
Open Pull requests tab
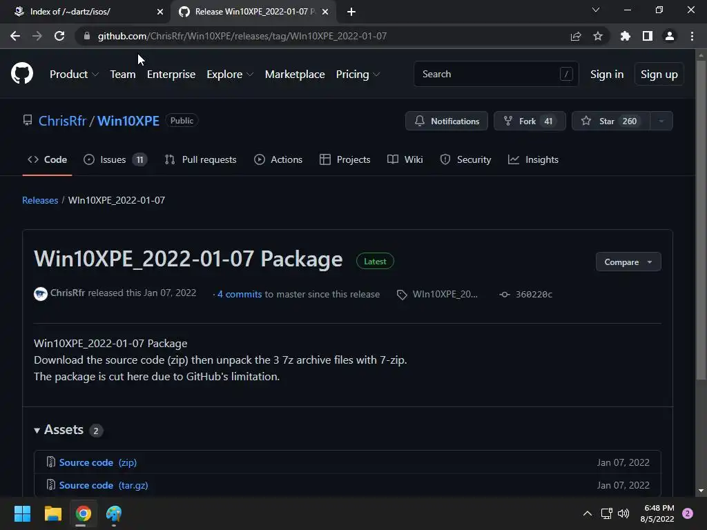click(201, 159)
